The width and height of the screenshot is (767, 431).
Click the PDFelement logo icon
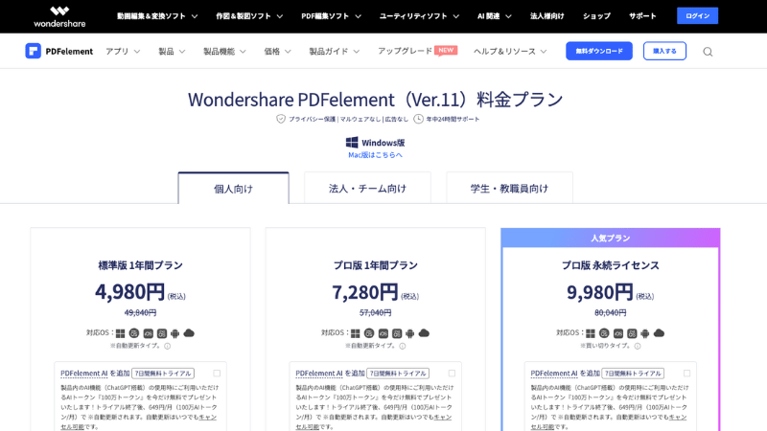[x=33, y=51]
